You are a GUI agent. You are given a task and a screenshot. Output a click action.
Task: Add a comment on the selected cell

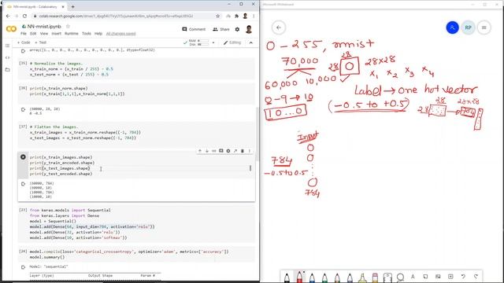tap(221, 151)
